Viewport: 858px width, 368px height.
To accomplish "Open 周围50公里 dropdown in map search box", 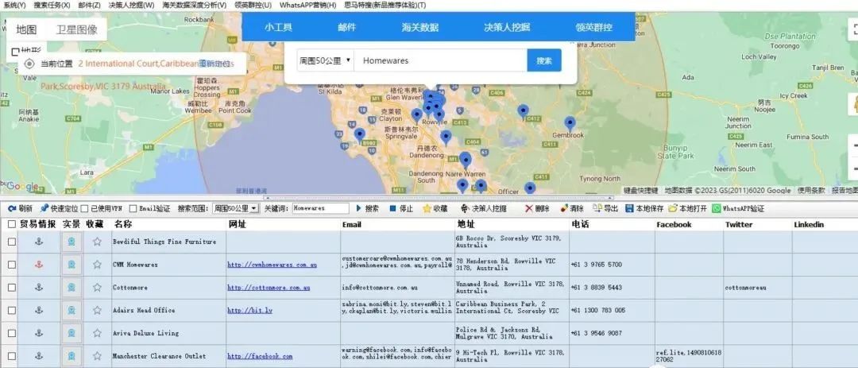I will (325, 60).
